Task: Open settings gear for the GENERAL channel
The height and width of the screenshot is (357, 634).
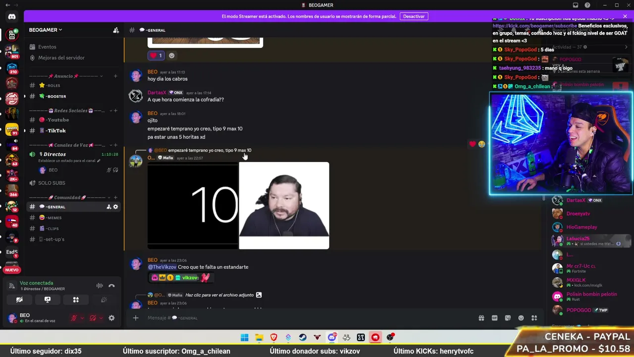Action: [x=116, y=207]
